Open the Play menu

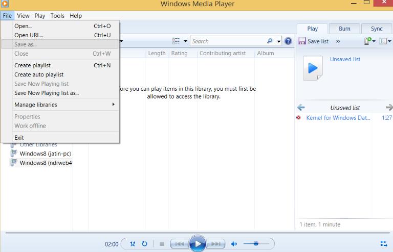(40, 16)
